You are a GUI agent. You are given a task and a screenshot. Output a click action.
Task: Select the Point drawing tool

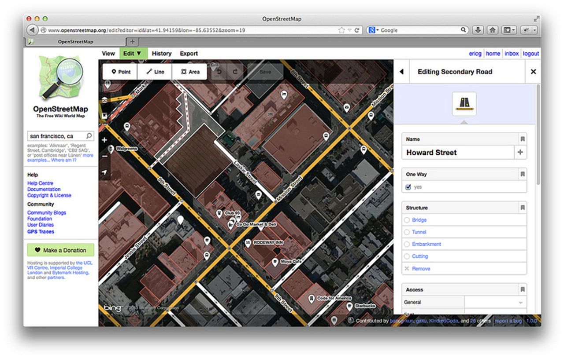pyautogui.click(x=120, y=72)
